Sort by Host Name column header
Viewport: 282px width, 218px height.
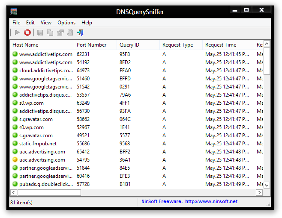tap(42, 45)
